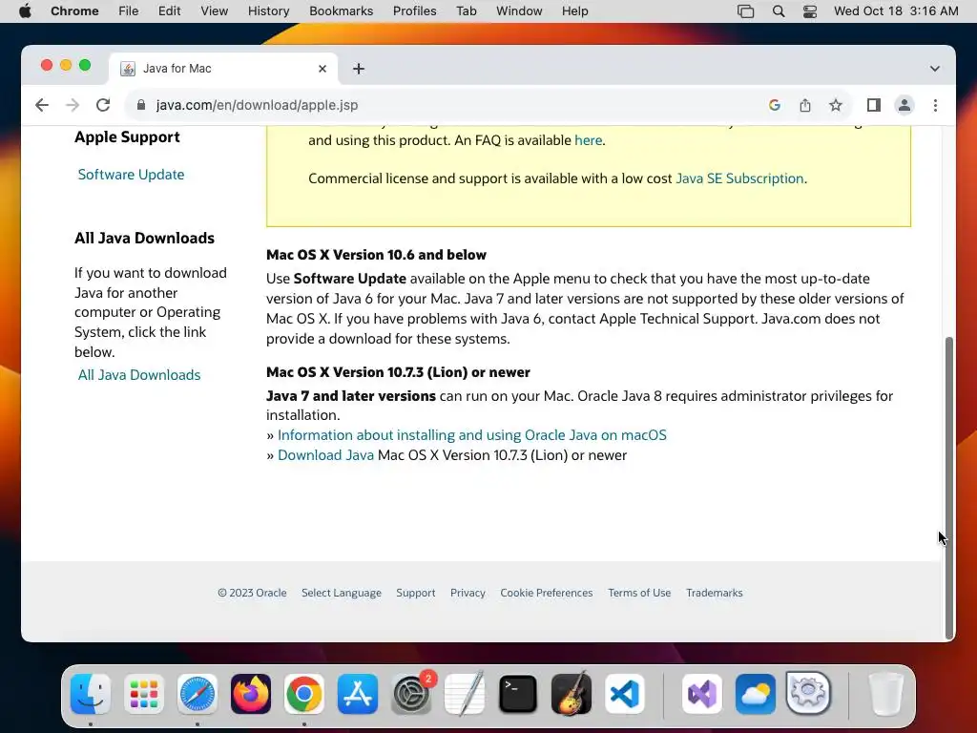Screen dimensions: 977x733
Task: Open Control Center in menu bar
Action: (x=810, y=11)
